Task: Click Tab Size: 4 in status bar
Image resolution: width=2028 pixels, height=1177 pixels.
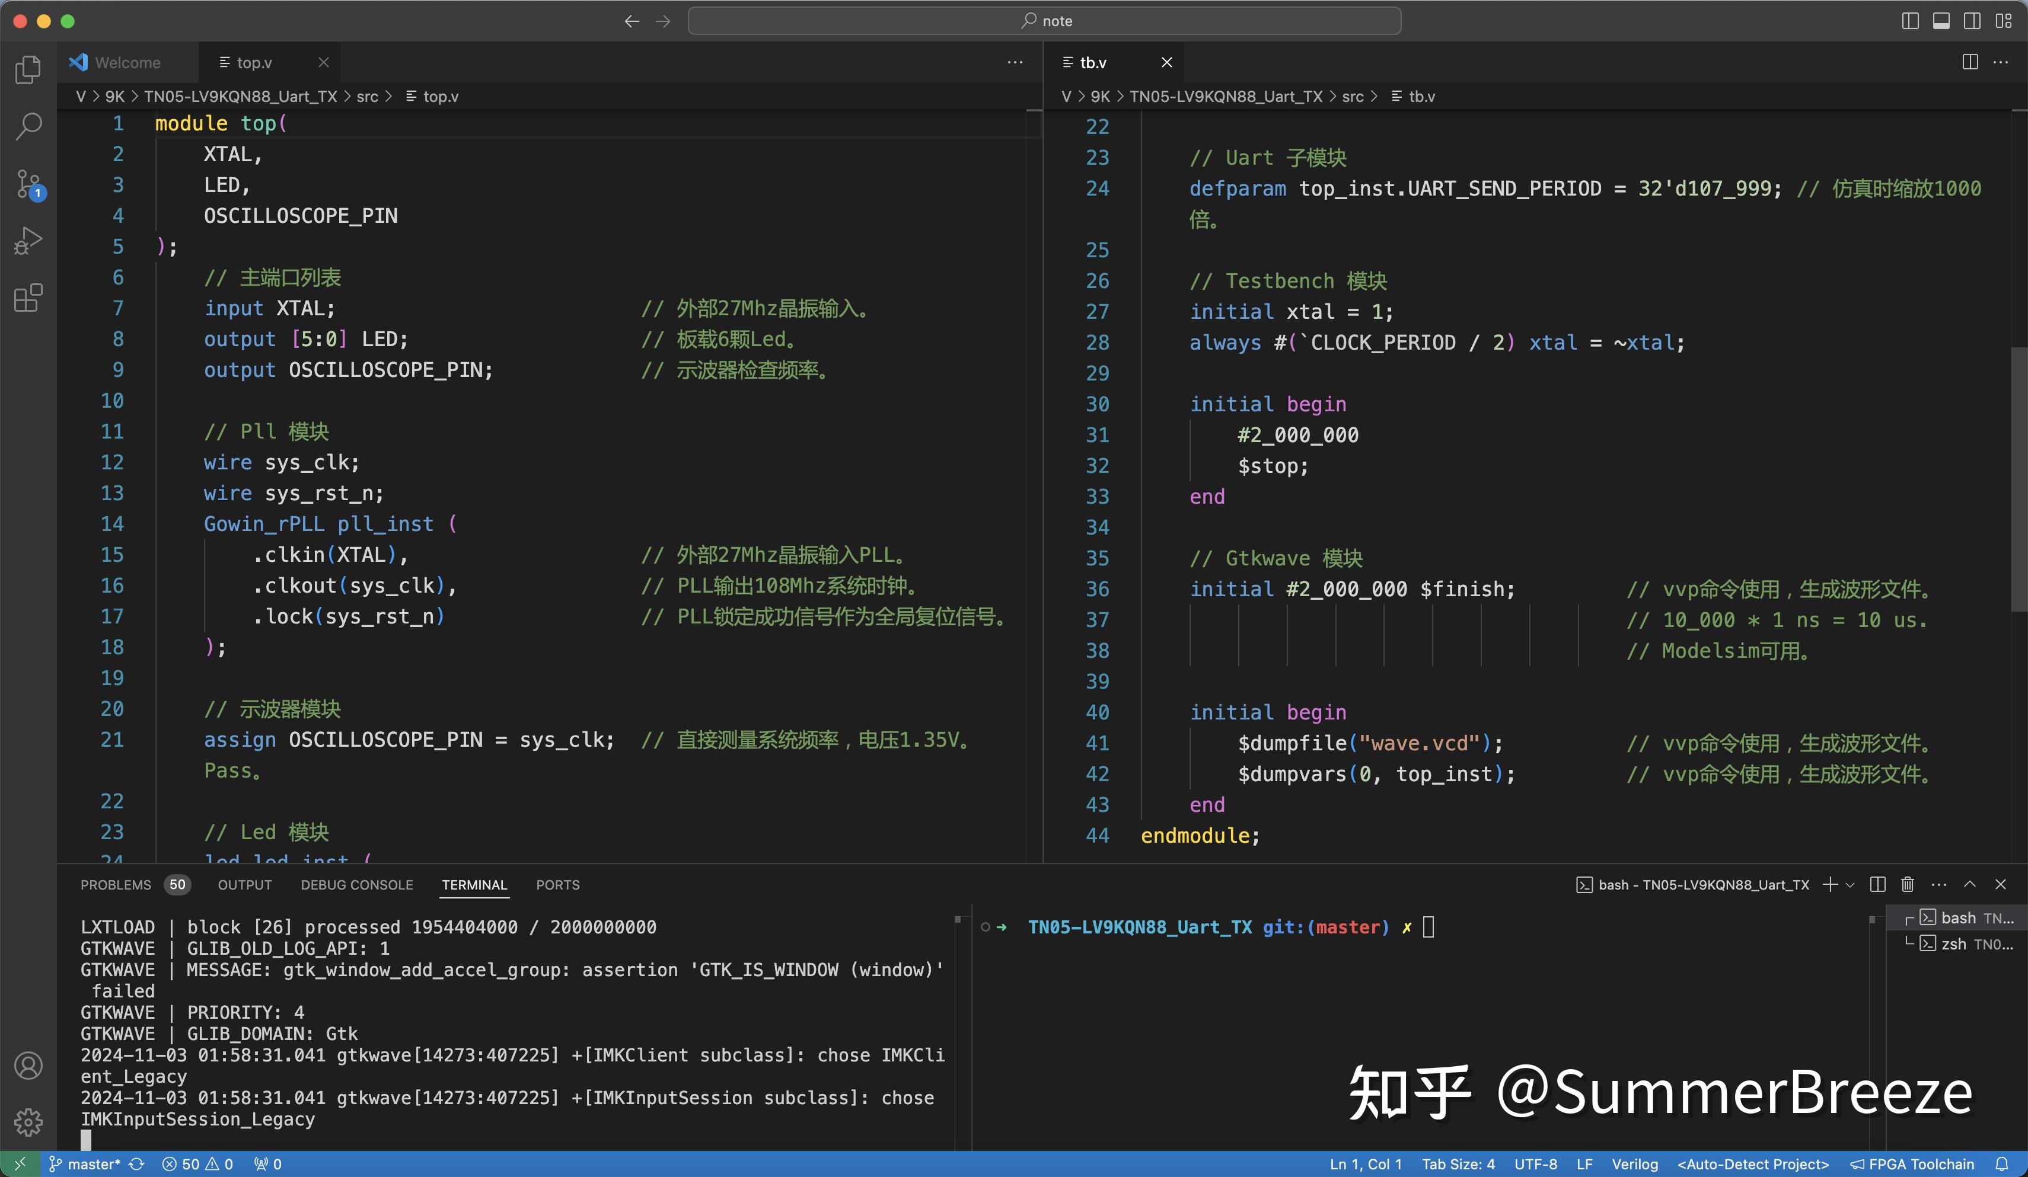Action: coord(1458,1164)
